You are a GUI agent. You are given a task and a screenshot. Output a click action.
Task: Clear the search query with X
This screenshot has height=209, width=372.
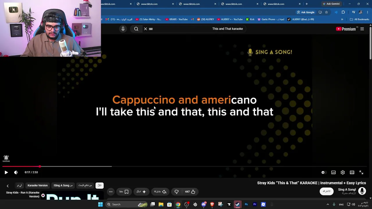(x=146, y=29)
